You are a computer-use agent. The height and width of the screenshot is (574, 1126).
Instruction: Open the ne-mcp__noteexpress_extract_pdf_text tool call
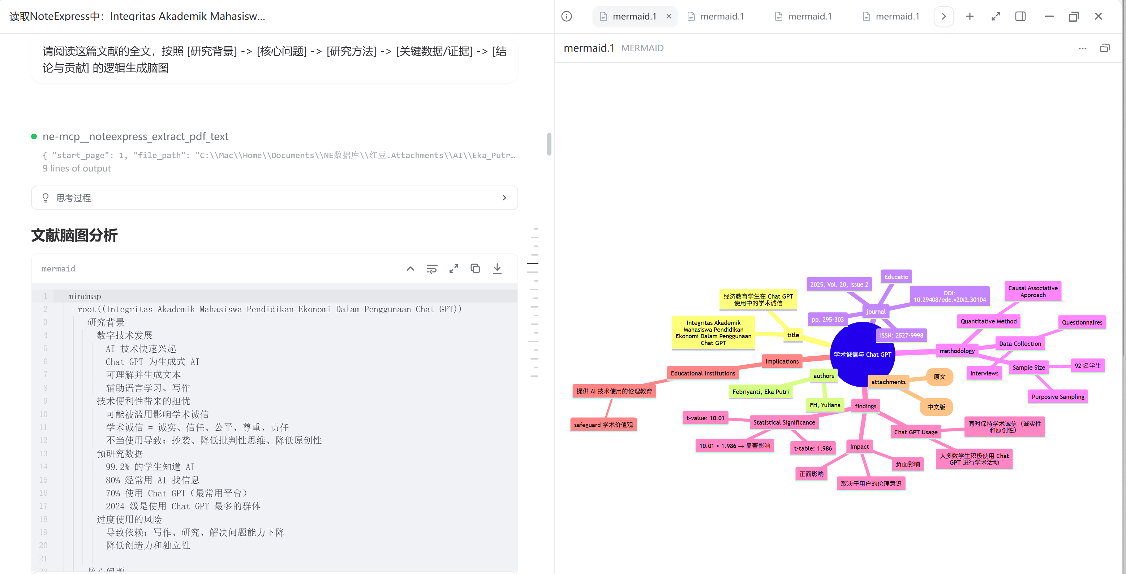[136, 137]
